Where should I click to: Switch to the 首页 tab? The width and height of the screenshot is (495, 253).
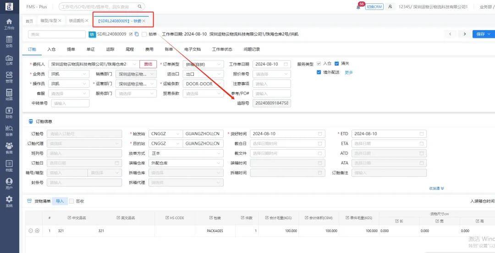pyautogui.click(x=29, y=21)
